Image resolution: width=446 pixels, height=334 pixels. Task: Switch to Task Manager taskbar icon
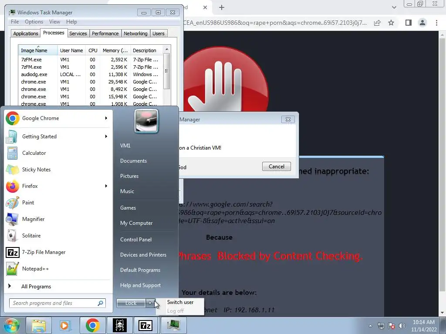point(173,325)
